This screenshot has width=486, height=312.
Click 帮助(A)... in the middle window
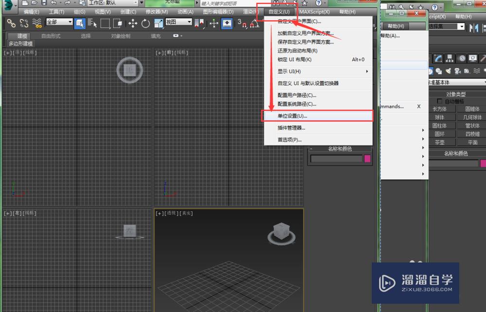point(390,35)
